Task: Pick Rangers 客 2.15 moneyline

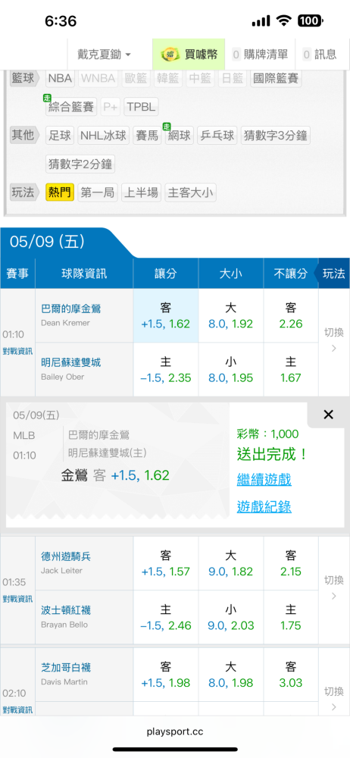Action: 291,563
